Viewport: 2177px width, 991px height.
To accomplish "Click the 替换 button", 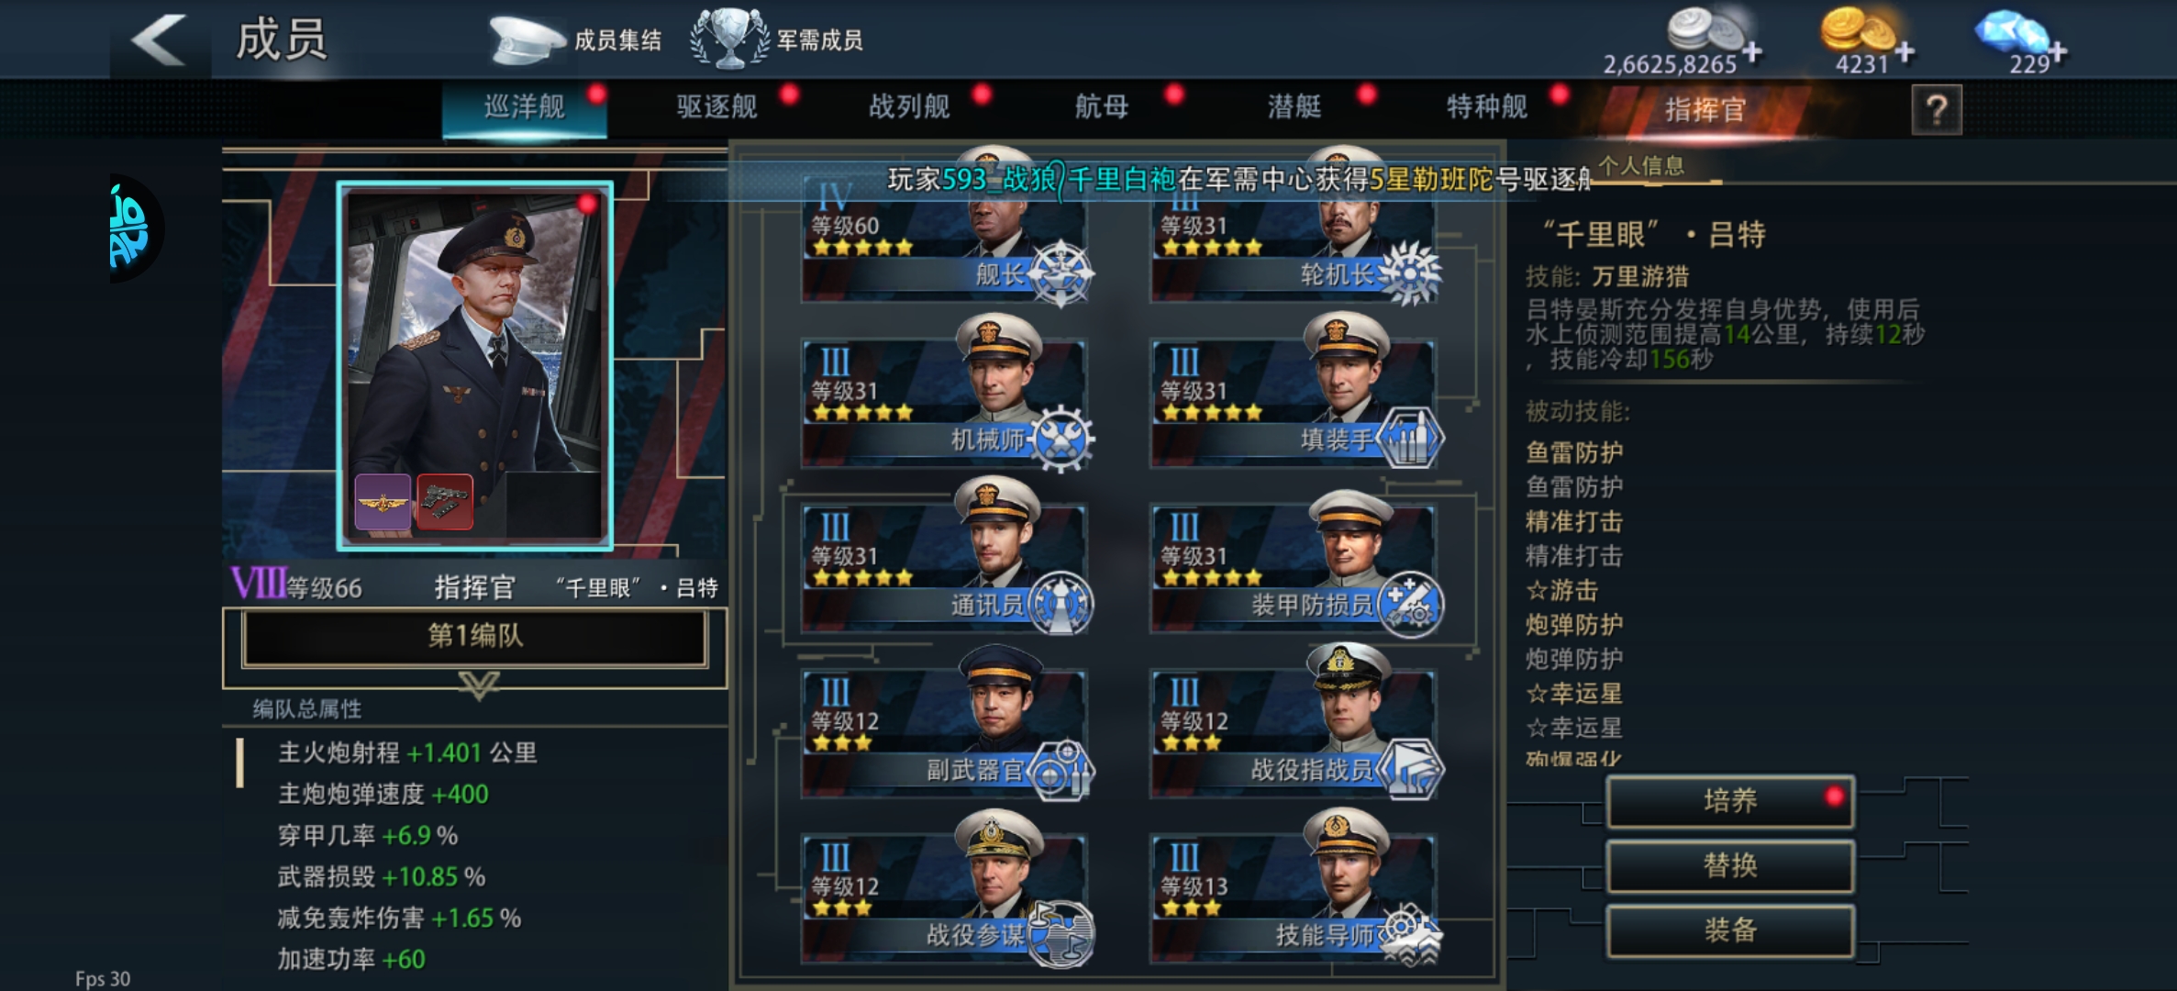I will click(x=1730, y=865).
